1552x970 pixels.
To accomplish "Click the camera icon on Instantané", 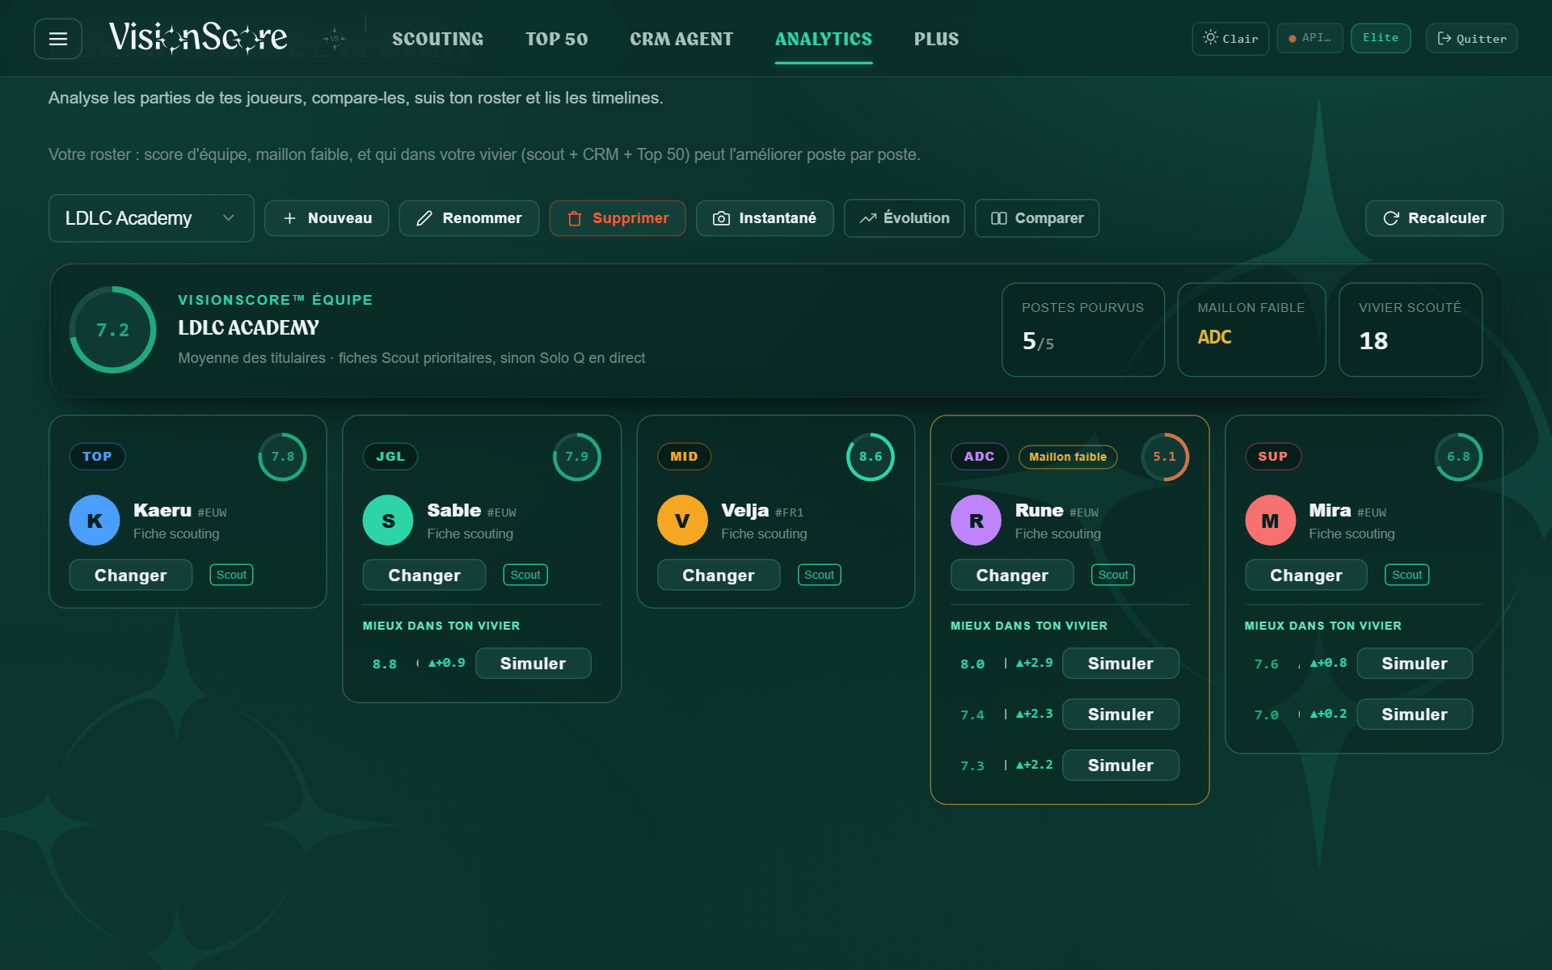I will click(721, 218).
